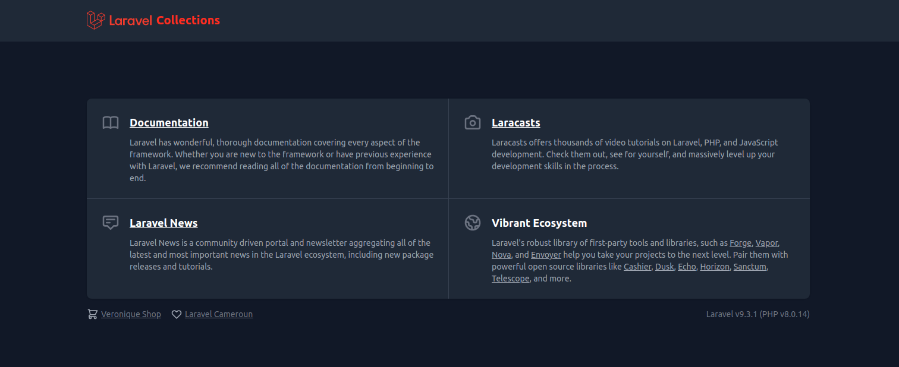This screenshot has height=367, width=899.
Task: Click the heart icon in footer
Action: coord(177,315)
